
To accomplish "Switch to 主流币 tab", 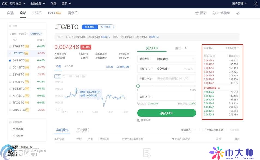I will click(x=37, y=13).
